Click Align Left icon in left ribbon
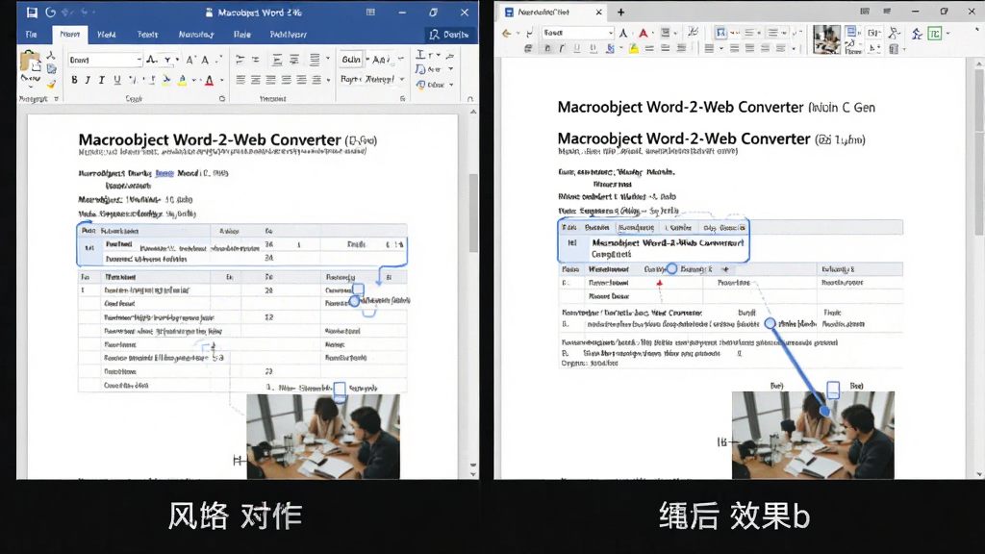This screenshot has width=985, height=554. [240, 80]
